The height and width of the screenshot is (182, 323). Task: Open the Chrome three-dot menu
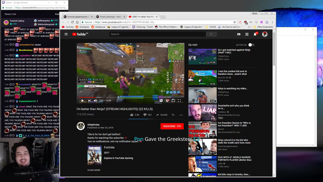pos(273,22)
